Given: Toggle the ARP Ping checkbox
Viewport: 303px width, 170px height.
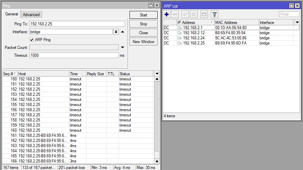Looking at the screenshot, I should coord(32,40).
